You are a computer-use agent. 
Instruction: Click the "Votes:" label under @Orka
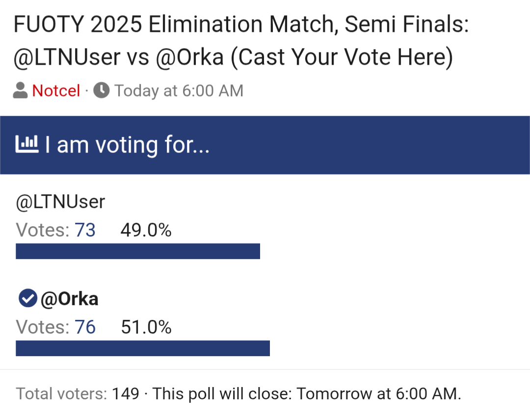click(43, 327)
